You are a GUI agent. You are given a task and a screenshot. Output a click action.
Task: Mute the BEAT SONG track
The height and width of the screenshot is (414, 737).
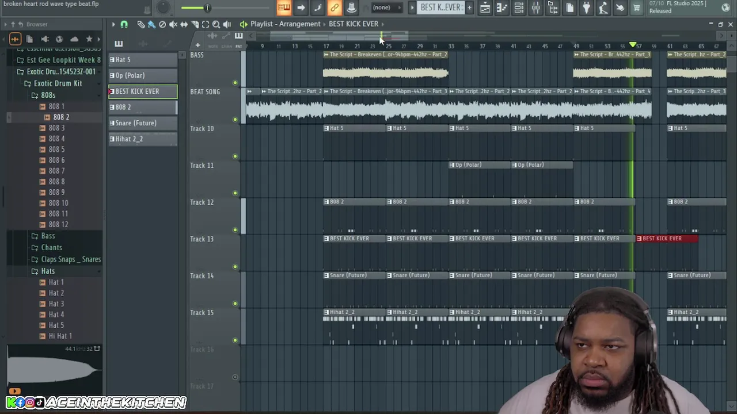point(235,120)
